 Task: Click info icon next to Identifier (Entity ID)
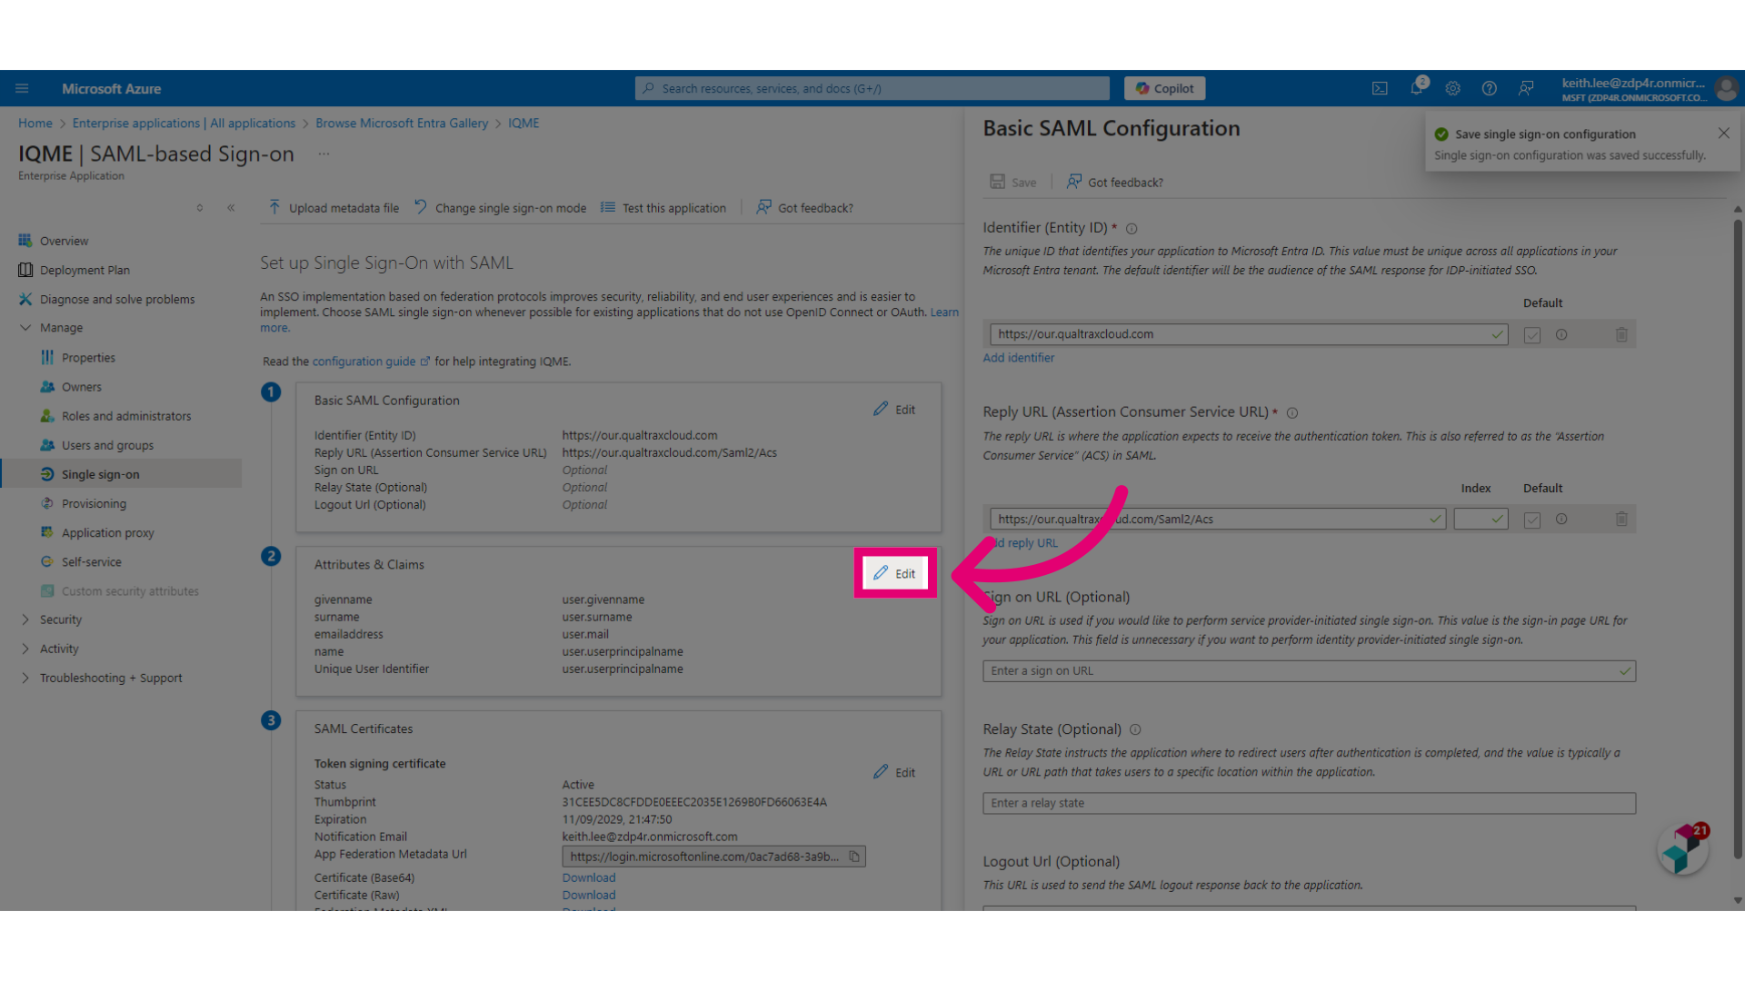coord(1132,229)
